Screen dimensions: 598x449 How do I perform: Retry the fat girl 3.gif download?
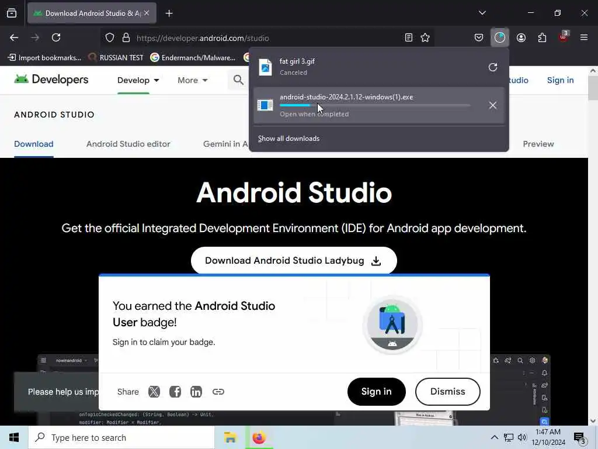pos(493,68)
